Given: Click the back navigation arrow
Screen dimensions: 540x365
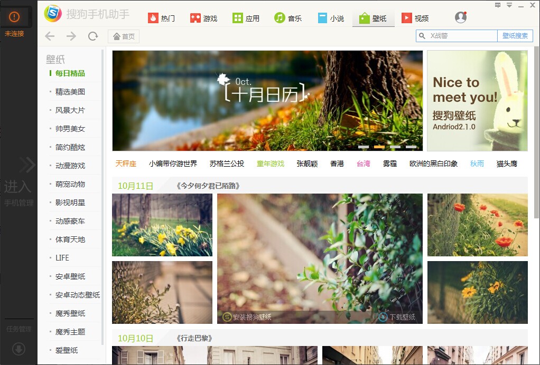Looking at the screenshot, I should 49,36.
